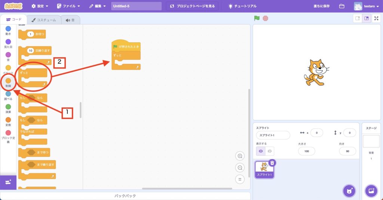The width and height of the screenshot is (383, 200).
Task: Zoom out the workspace
Action: pyautogui.click(x=240, y=167)
